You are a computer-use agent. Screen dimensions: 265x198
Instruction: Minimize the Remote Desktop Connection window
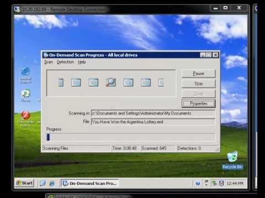pos(216,8)
